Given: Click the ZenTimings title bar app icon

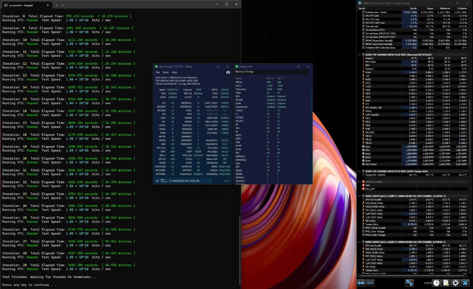Looking at the screenshot, I should pyautogui.click(x=156, y=66).
